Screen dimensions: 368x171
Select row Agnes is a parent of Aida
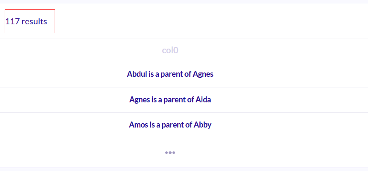click(184, 100)
